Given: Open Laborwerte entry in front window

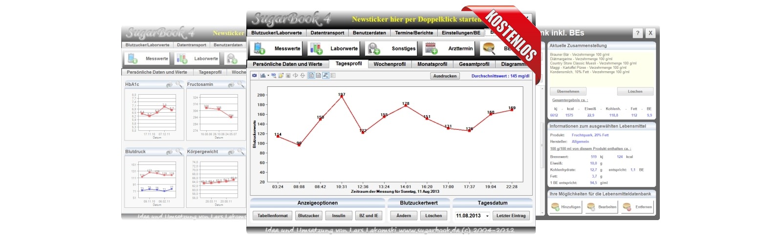Looking at the screenshot, I should coord(334,48).
